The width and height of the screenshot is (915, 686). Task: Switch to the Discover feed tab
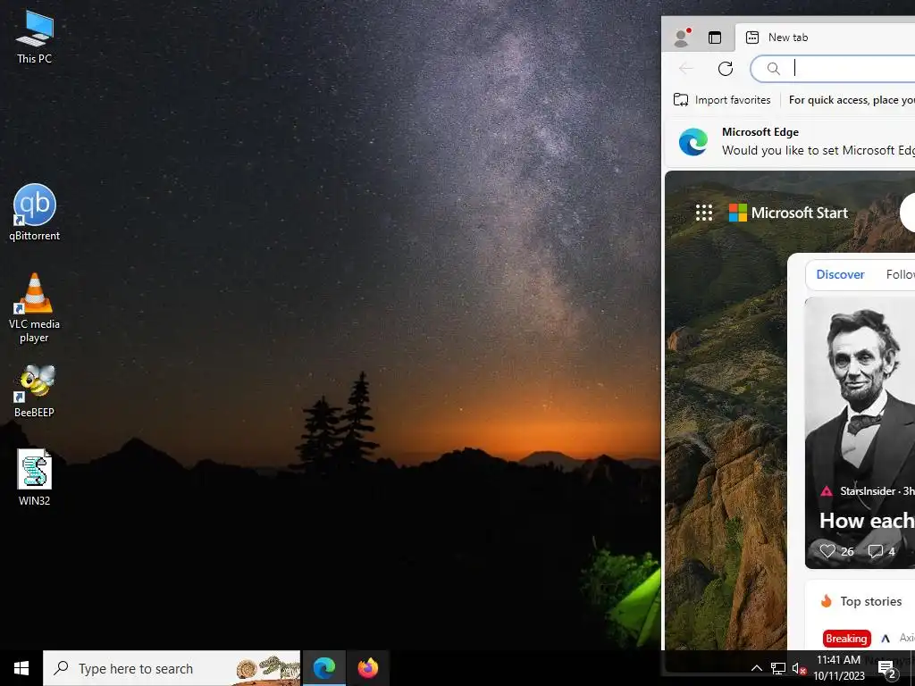pyautogui.click(x=840, y=274)
